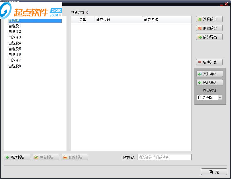Image resolution: width=231 pixels, height=179 pixels.
Task: Confirm with the 确定 button
Action: point(214,172)
